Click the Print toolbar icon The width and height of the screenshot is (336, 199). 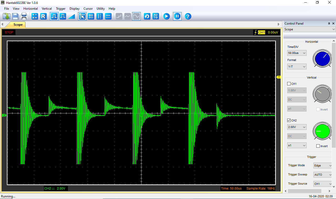click(x=24, y=16)
